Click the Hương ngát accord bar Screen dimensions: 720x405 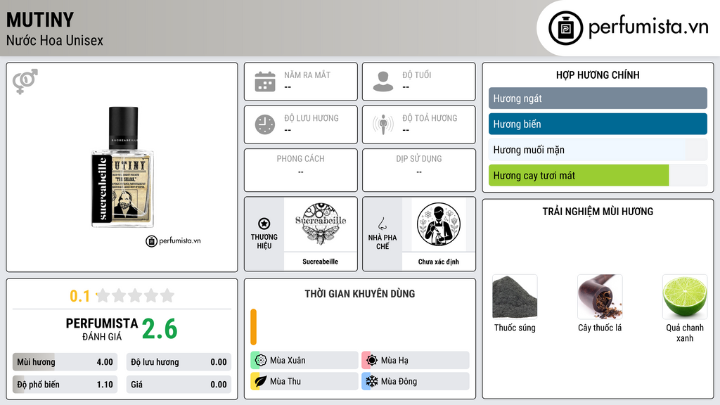(x=598, y=98)
